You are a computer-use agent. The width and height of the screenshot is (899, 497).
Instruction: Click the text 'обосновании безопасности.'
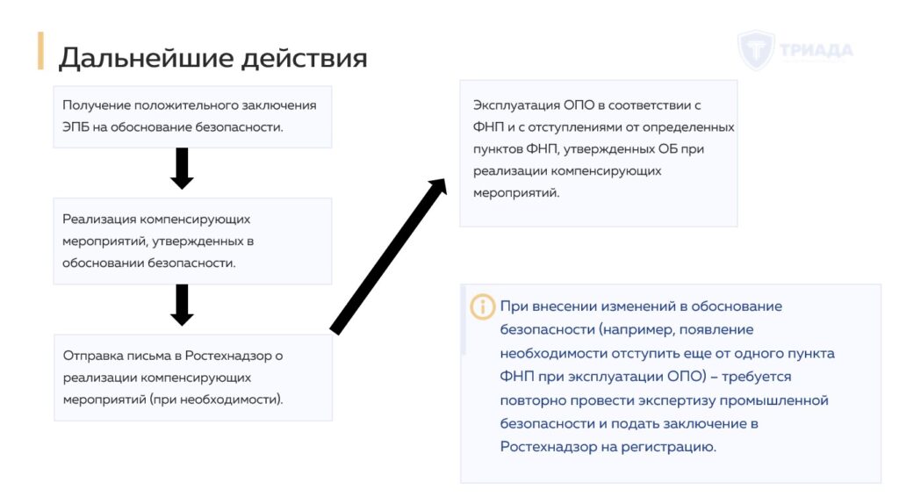pos(149,263)
